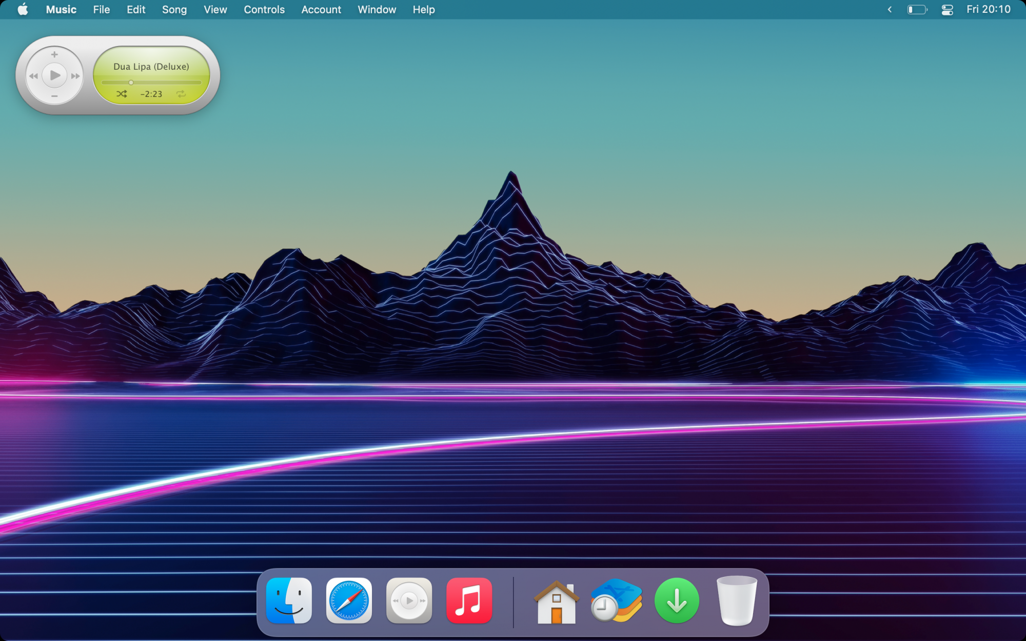Open the View menu

click(x=215, y=10)
